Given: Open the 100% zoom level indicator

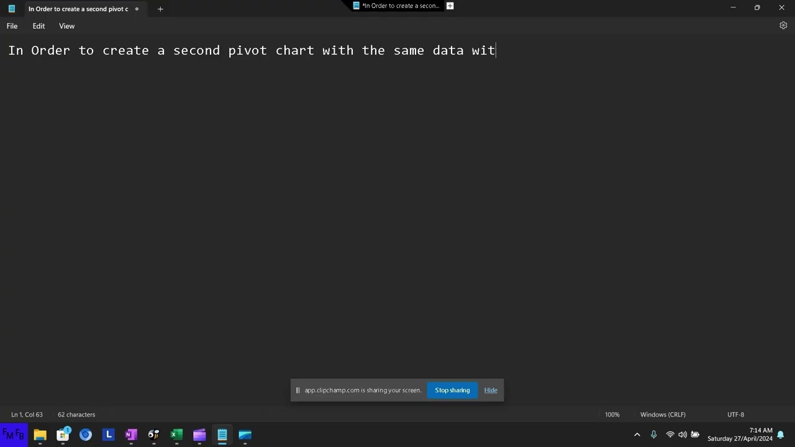Looking at the screenshot, I should [612, 414].
